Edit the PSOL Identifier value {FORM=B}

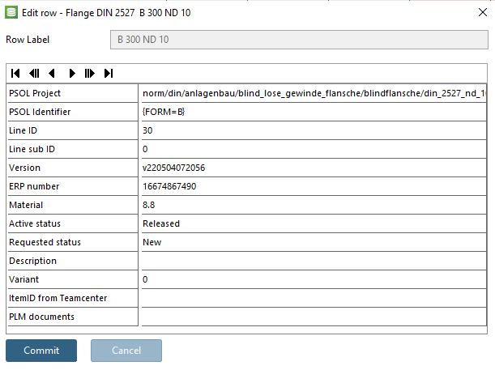(x=314, y=112)
